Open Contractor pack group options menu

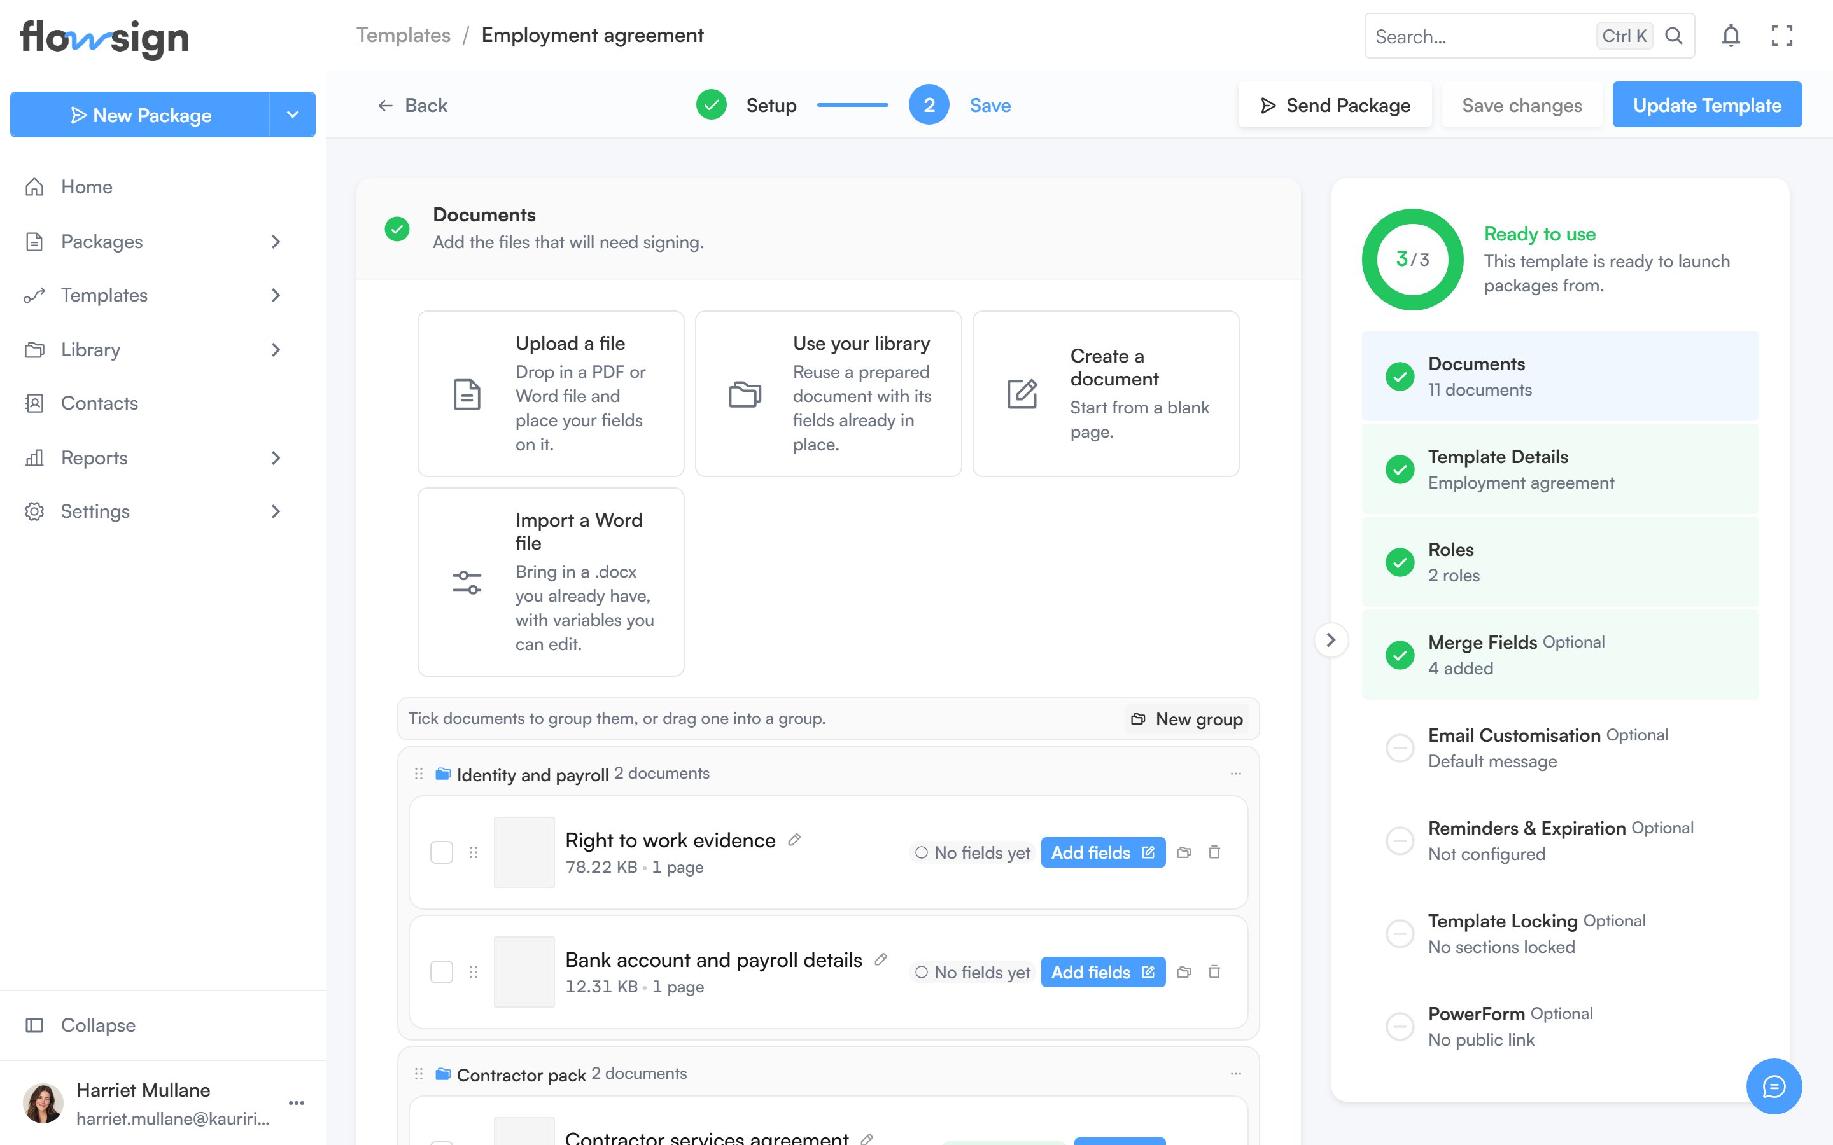pos(1235,1074)
